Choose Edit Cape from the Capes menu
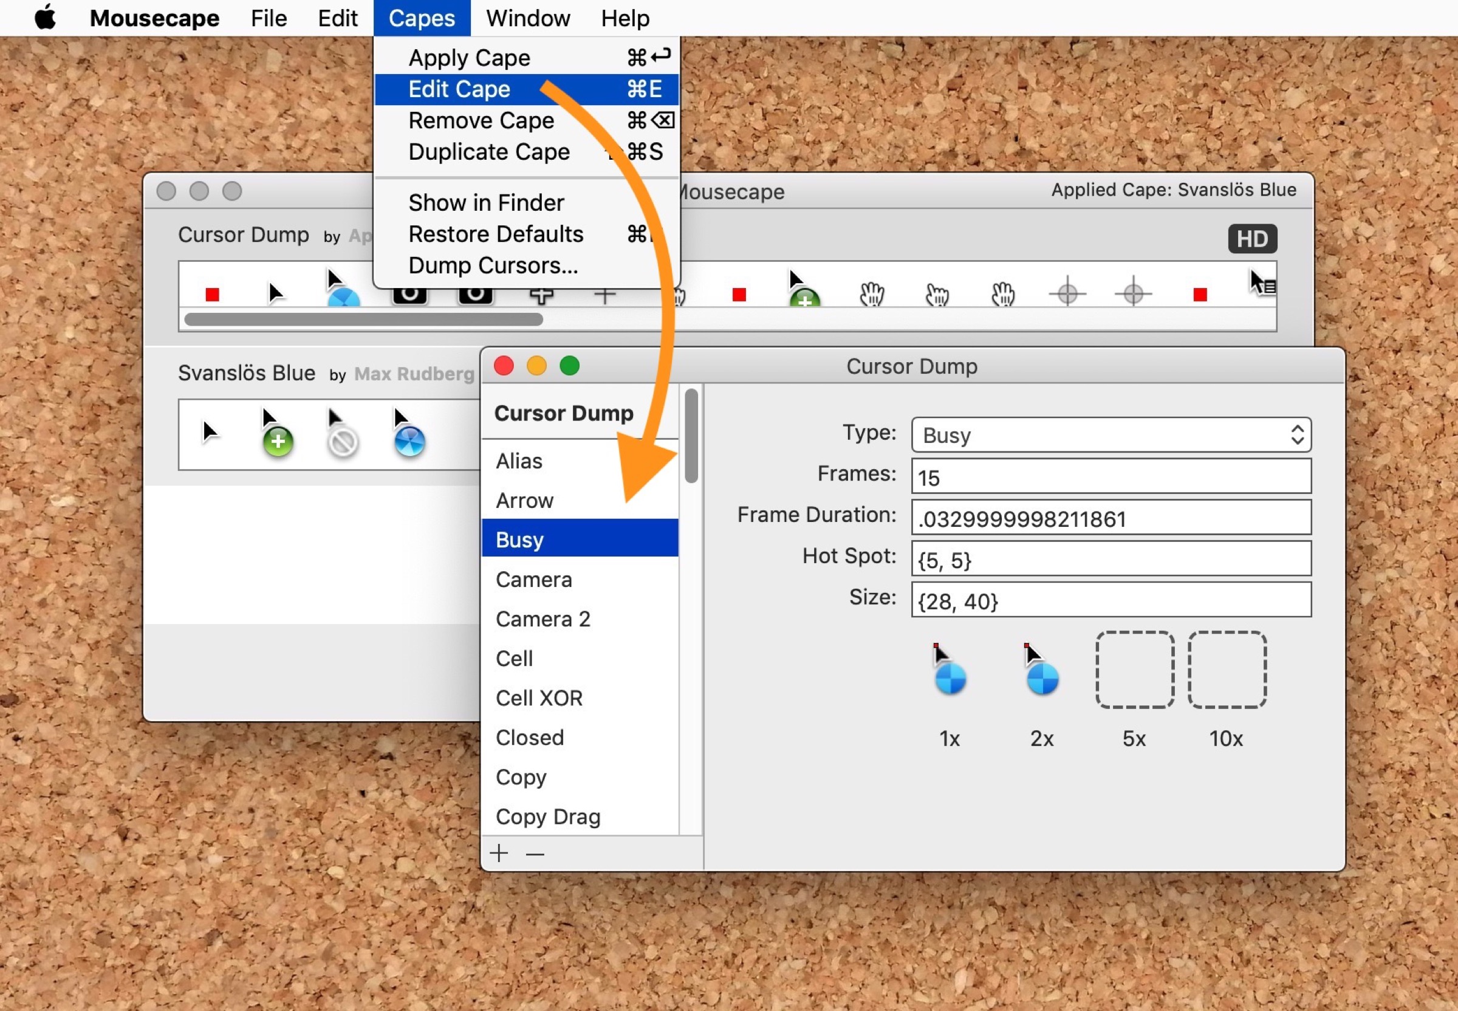 point(459,89)
